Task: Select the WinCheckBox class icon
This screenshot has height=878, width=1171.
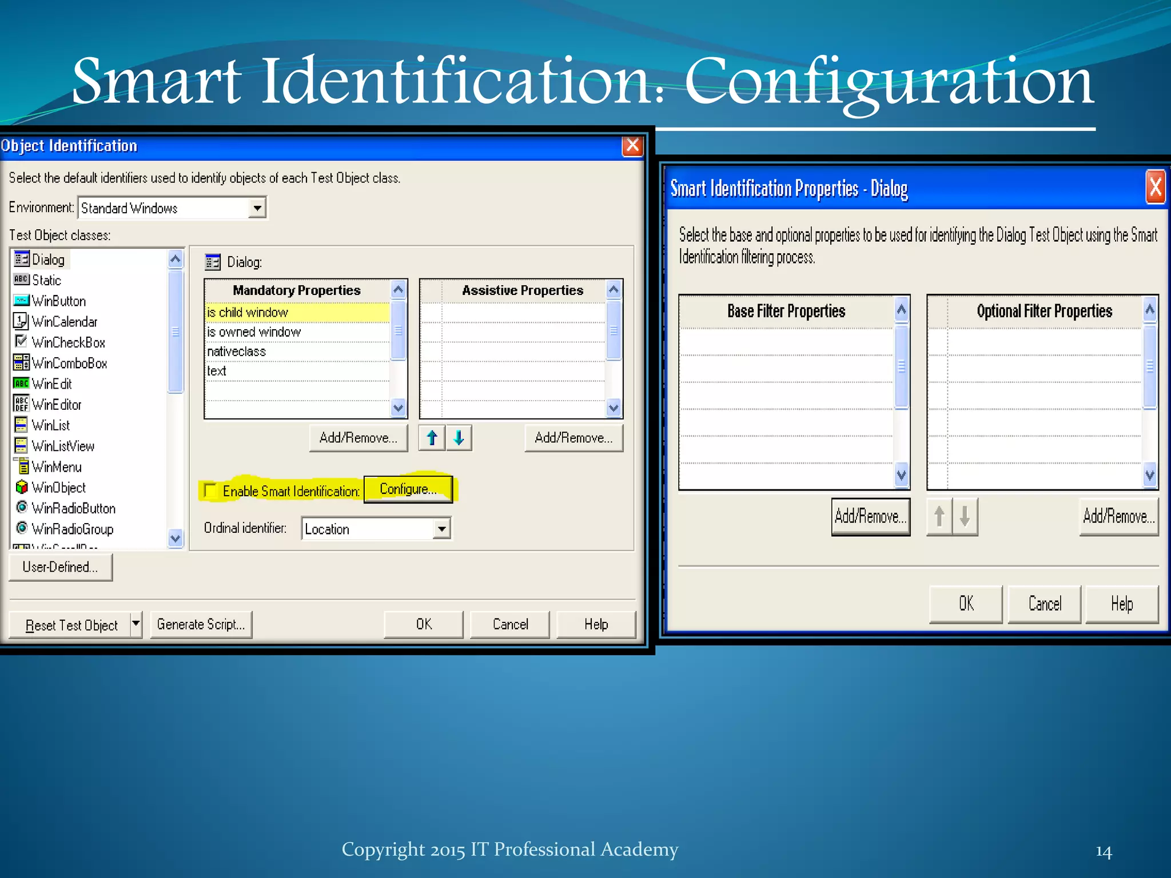Action: [x=21, y=341]
